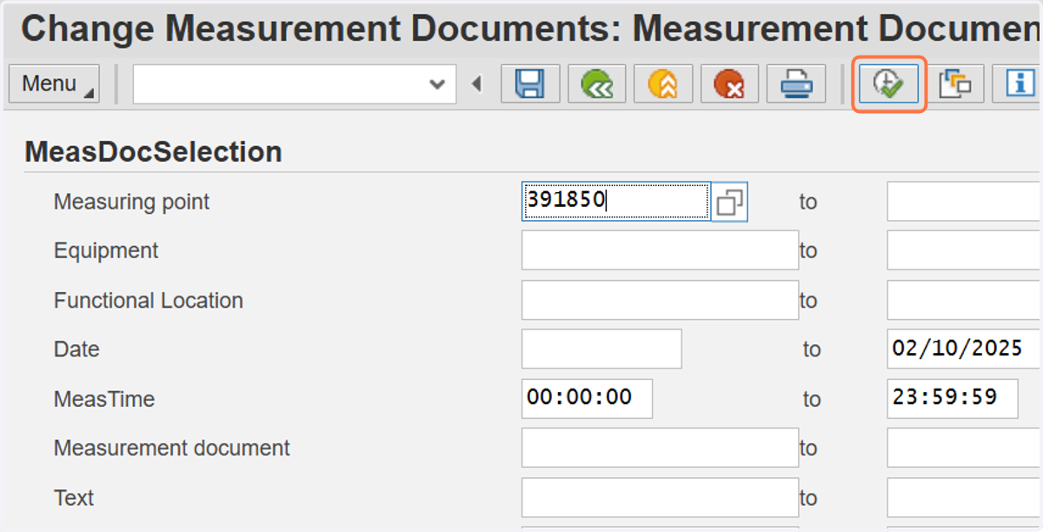
Task: Click the Date label
Action: [76, 349]
